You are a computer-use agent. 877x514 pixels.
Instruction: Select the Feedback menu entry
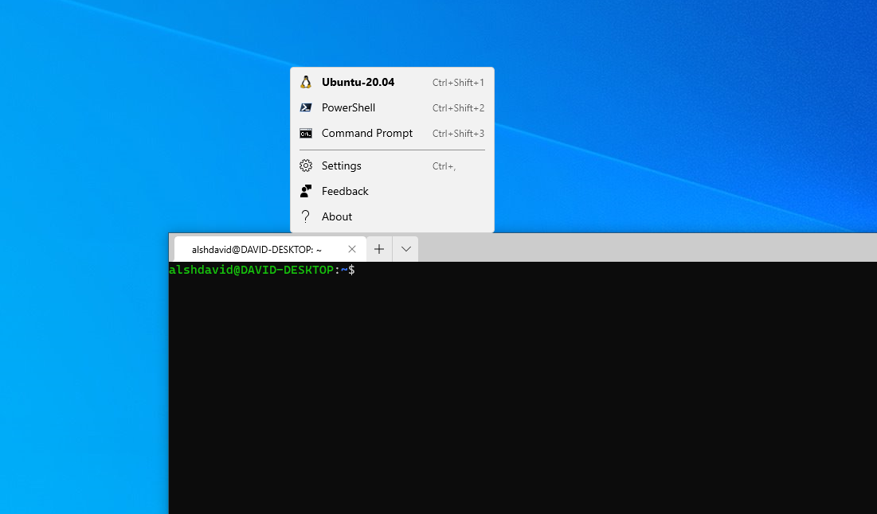coord(392,191)
